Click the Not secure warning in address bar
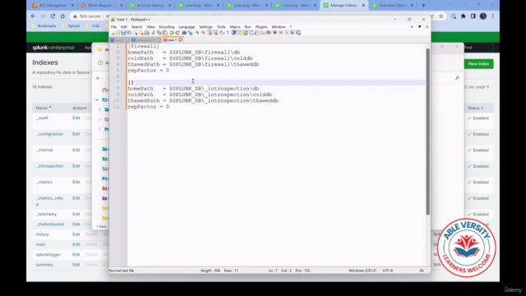The width and height of the screenshot is (526, 296). pos(86,16)
